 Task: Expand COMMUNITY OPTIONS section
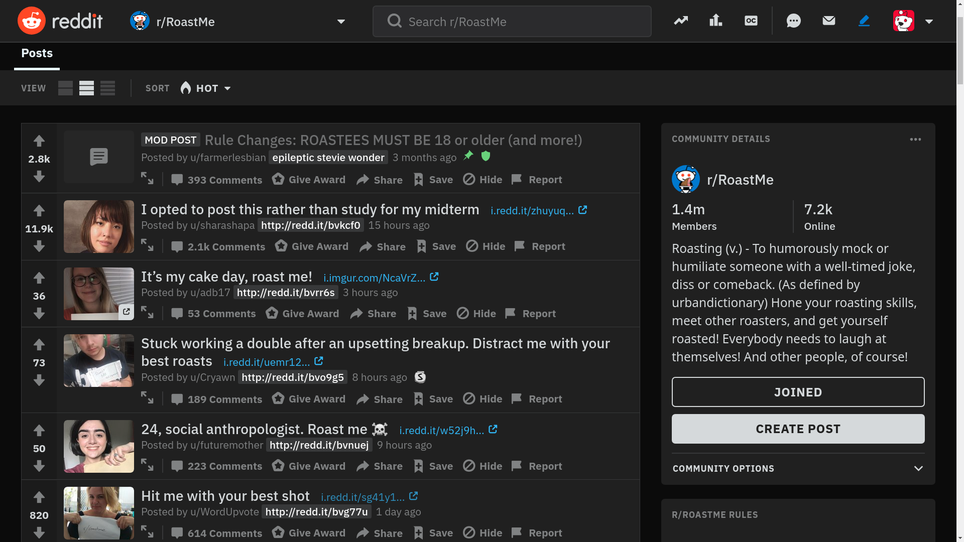pyautogui.click(x=798, y=469)
